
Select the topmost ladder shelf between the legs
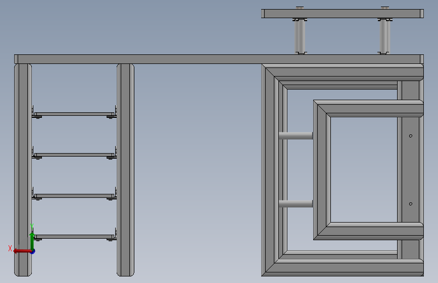(x=74, y=114)
